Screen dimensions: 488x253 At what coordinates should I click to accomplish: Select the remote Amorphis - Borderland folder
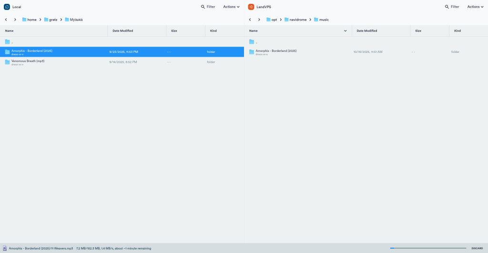tap(275, 51)
